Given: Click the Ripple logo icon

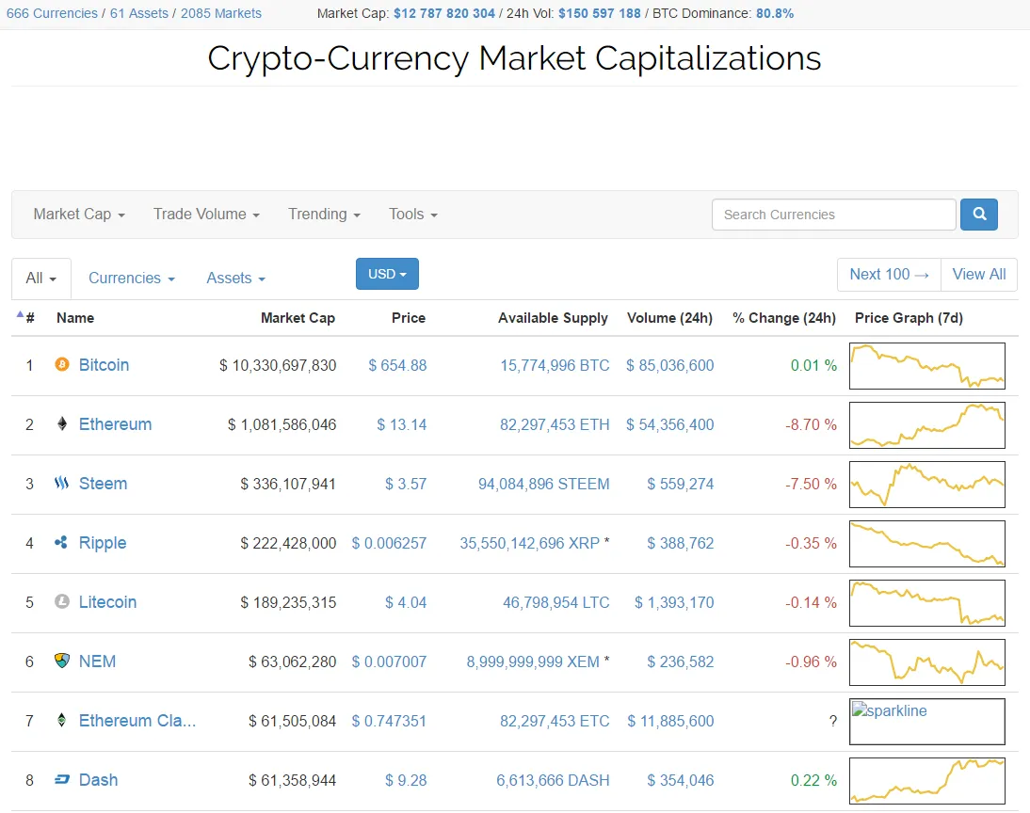Looking at the screenshot, I should (x=61, y=542).
